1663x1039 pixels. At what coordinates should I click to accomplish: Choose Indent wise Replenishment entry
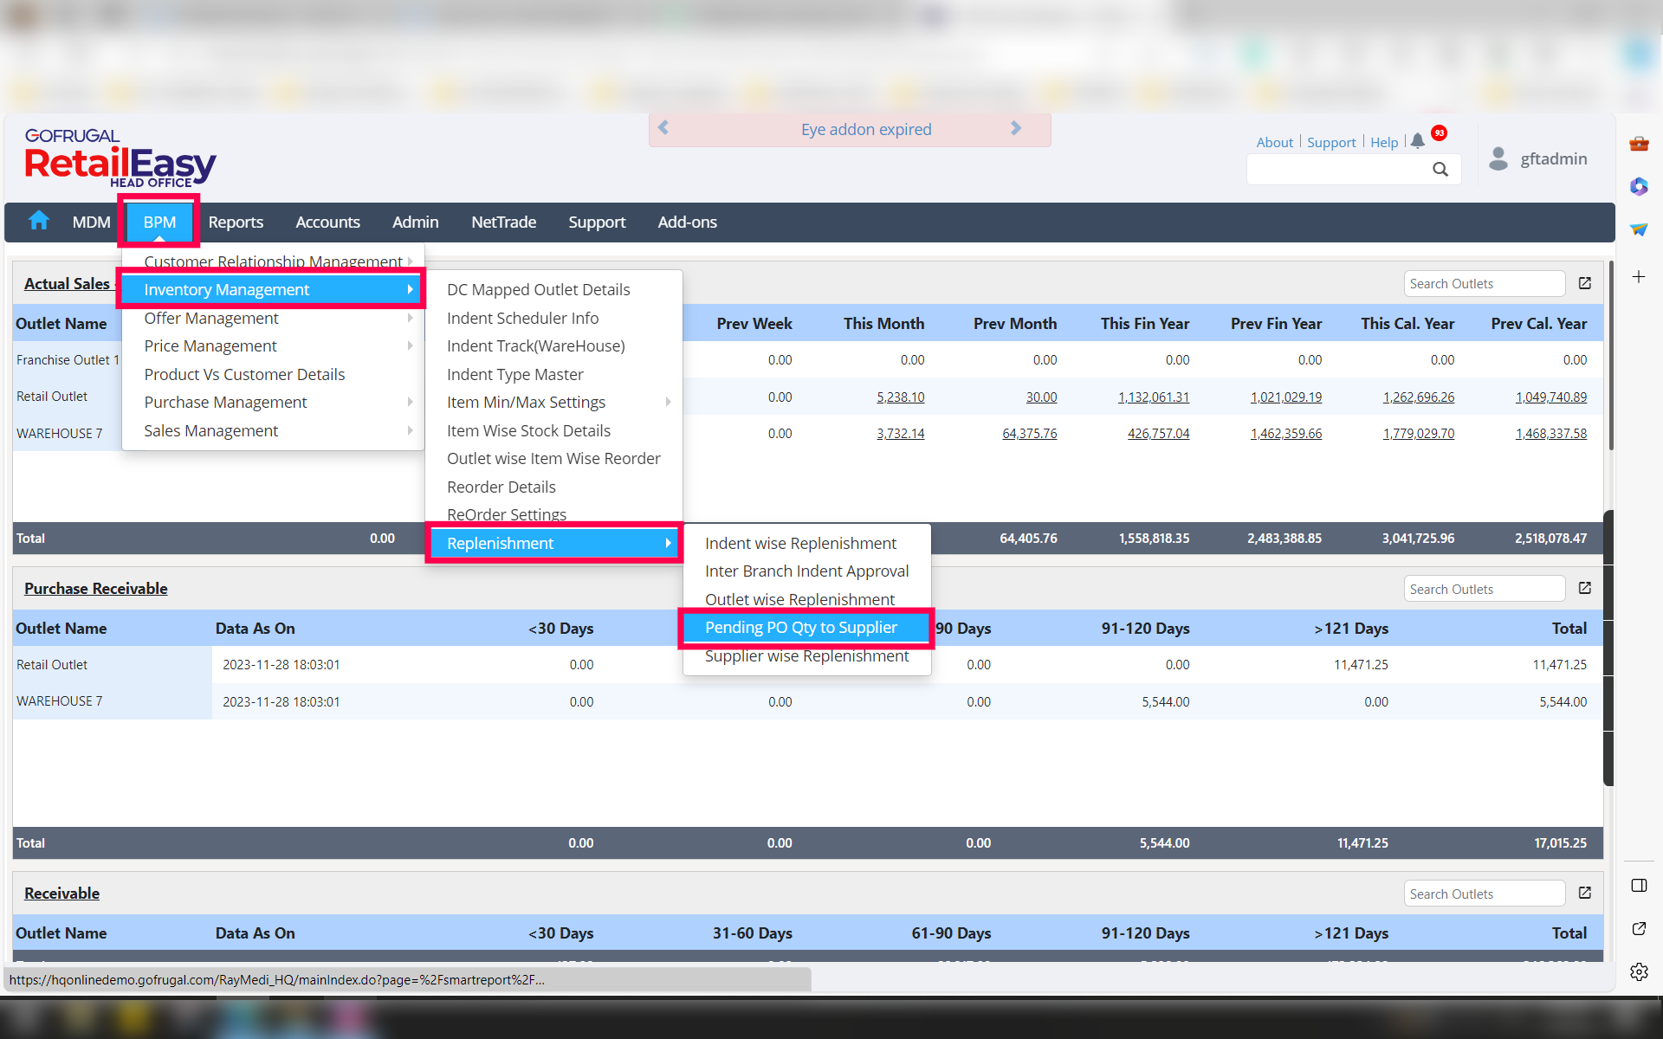point(800,544)
